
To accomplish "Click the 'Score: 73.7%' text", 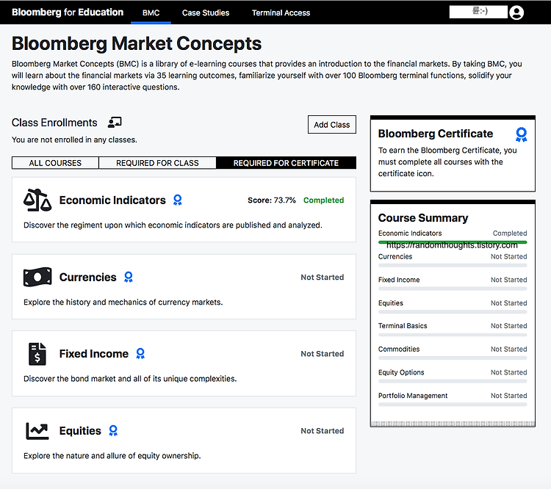I will coord(272,200).
